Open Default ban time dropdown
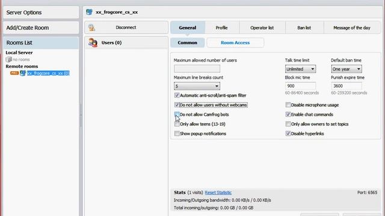385x216 pixels. point(346,69)
